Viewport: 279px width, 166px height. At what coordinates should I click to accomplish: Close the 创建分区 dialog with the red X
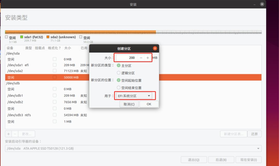tap(155, 48)
